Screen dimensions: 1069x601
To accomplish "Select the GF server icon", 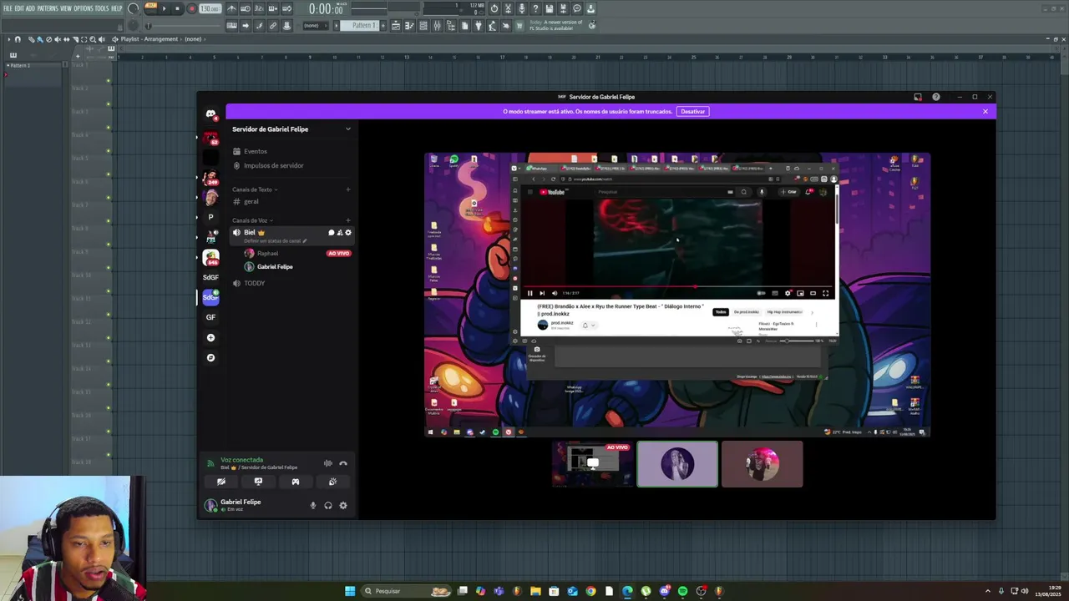I will (x=210, y=317).
